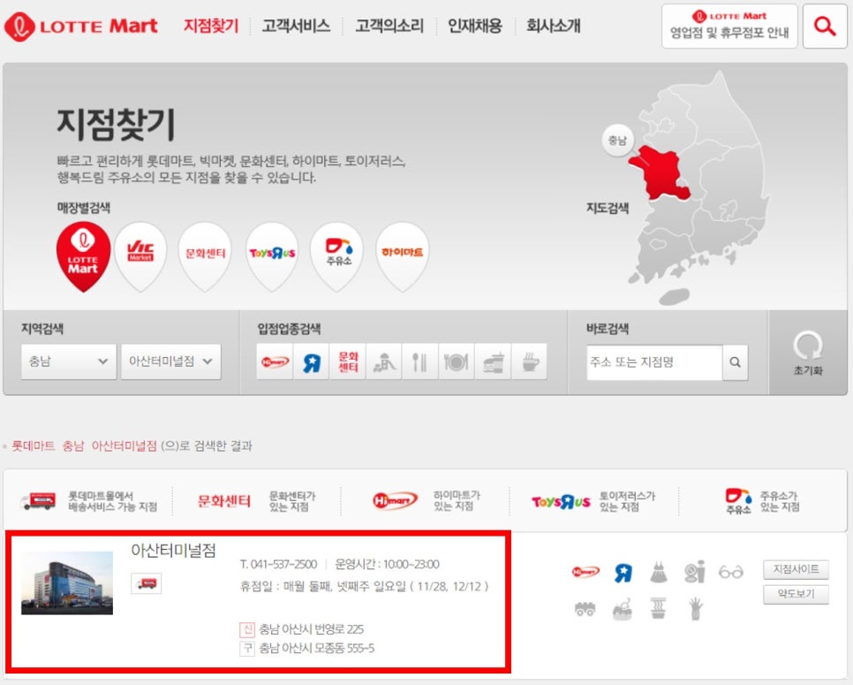Filter tenants by ToysRus star icon
The image size is (853, 685).
point(311,362)
